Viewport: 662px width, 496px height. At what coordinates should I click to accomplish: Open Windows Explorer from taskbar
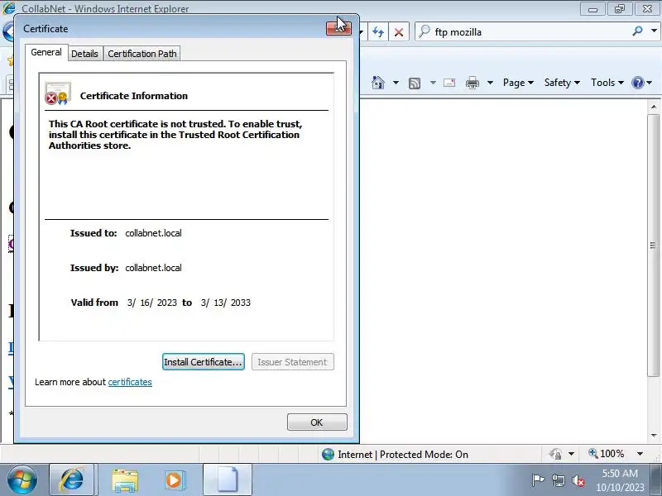pyautogui.click(x=125, y=481)
